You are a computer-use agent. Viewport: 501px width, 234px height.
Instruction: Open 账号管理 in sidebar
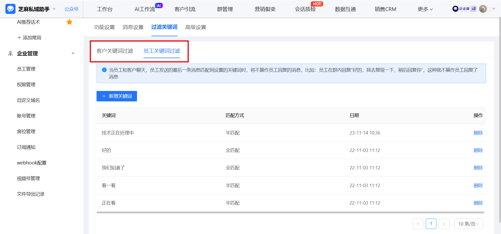[26, 116]
